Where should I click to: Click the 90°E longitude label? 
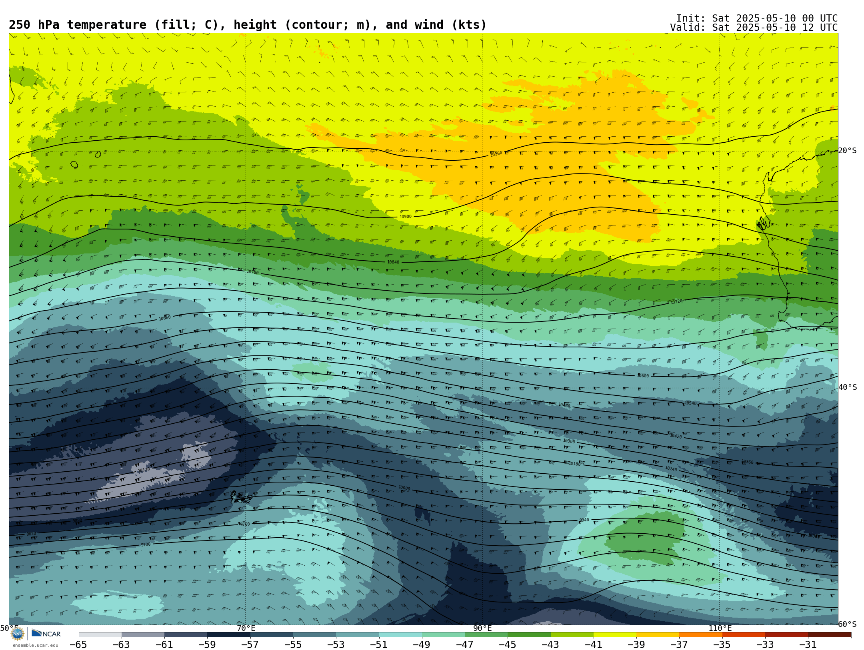482,628
